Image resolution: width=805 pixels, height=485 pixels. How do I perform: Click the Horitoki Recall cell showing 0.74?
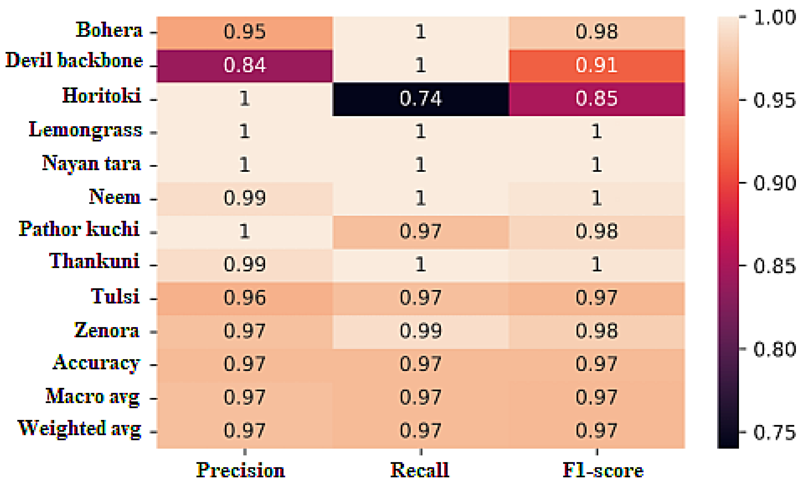(x=421, y=99)
